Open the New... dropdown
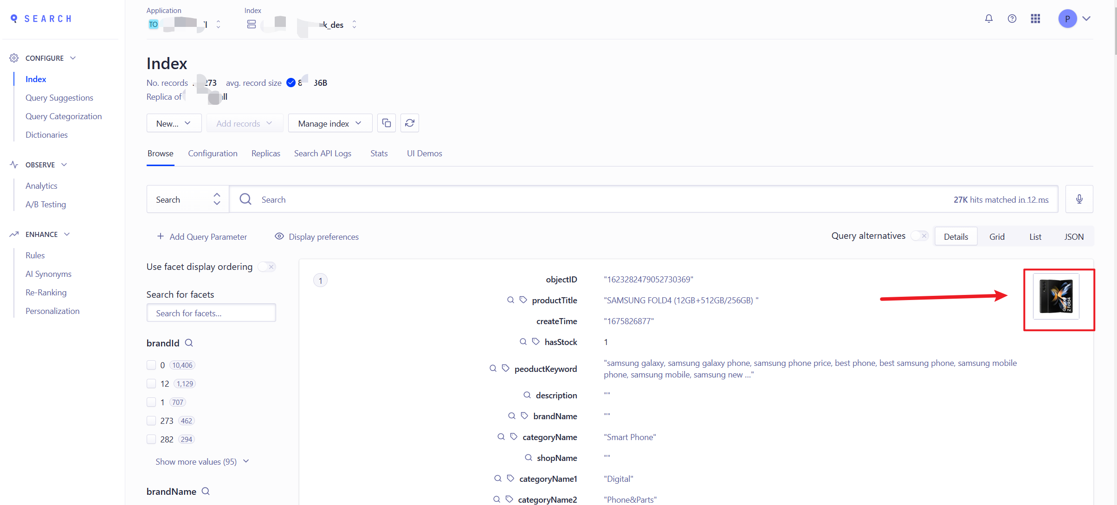 (174, 123)
